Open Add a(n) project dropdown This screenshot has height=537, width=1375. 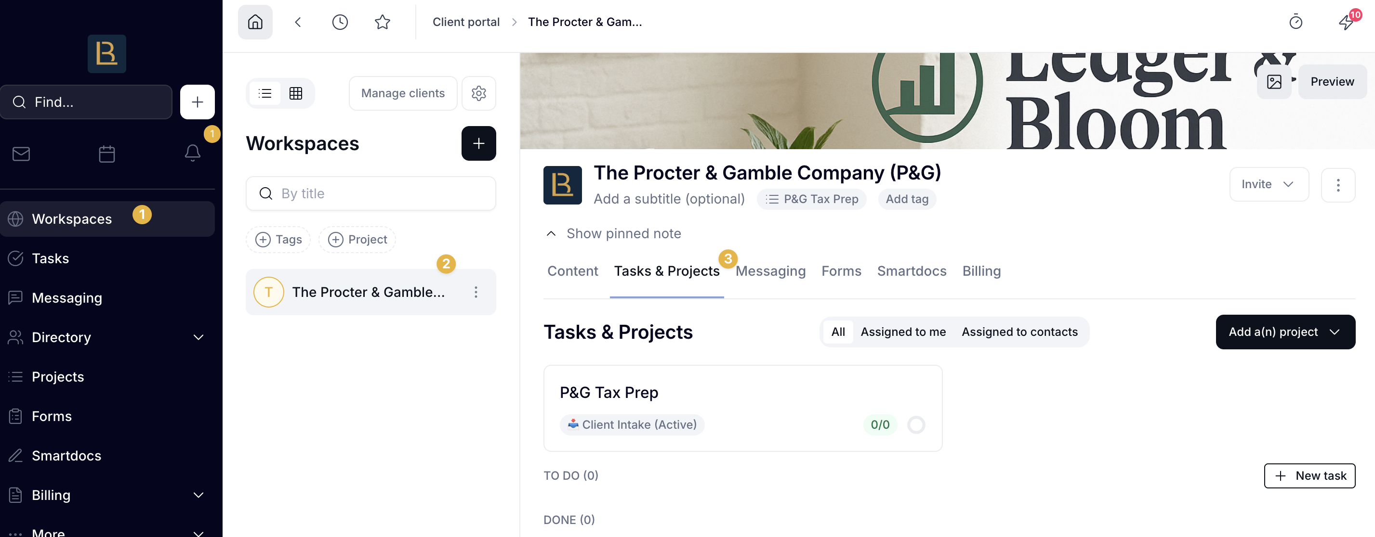coord(1285,332)
